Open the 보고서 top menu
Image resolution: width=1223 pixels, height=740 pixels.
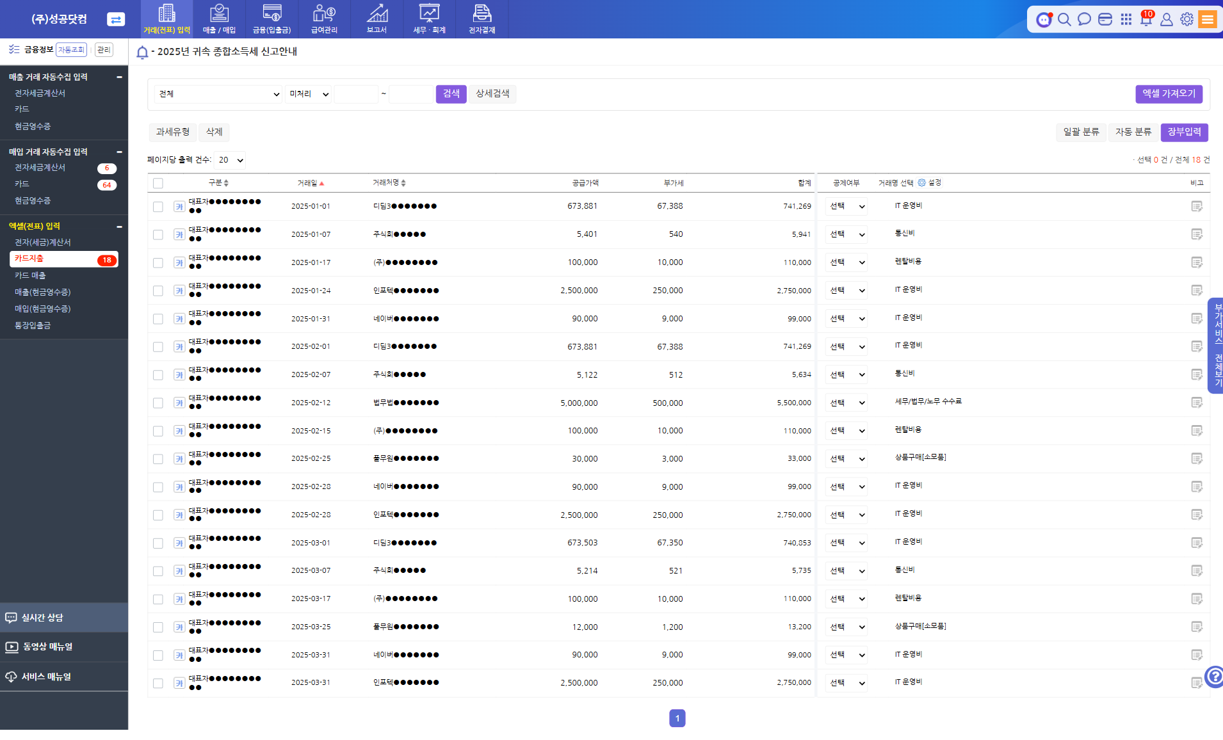tap(377, 19)
